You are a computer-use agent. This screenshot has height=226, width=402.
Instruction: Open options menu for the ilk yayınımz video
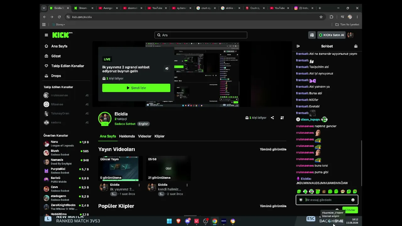[x=139, y=185]
